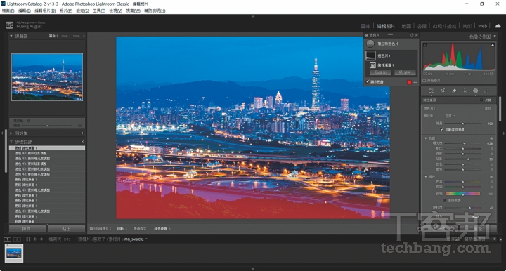Open second window display icon
Image resolution: width=506 pixels, height=271 pixels.
coord(17,239)
